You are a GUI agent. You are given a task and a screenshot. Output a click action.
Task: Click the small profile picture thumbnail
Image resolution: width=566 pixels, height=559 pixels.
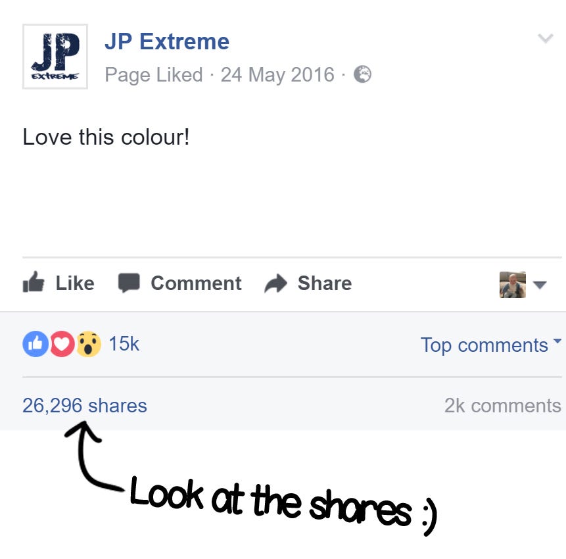click(512, 285)
